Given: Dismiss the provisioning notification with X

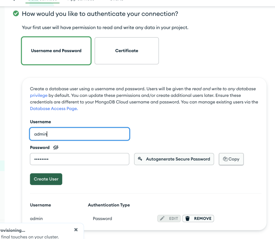Looking at the screenshot, I should click(76, 230).
